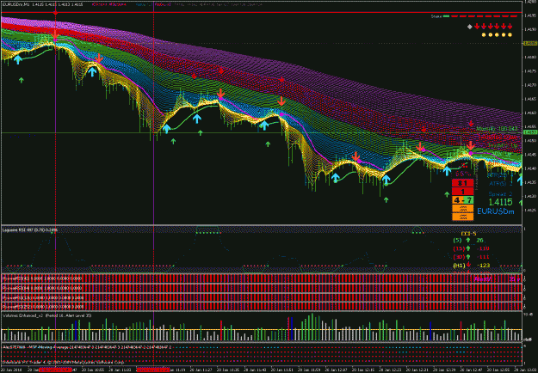Click the red diamond marker on the top horizontal line
The width and height of the screenshot is (538, 373).
(56, 12)
